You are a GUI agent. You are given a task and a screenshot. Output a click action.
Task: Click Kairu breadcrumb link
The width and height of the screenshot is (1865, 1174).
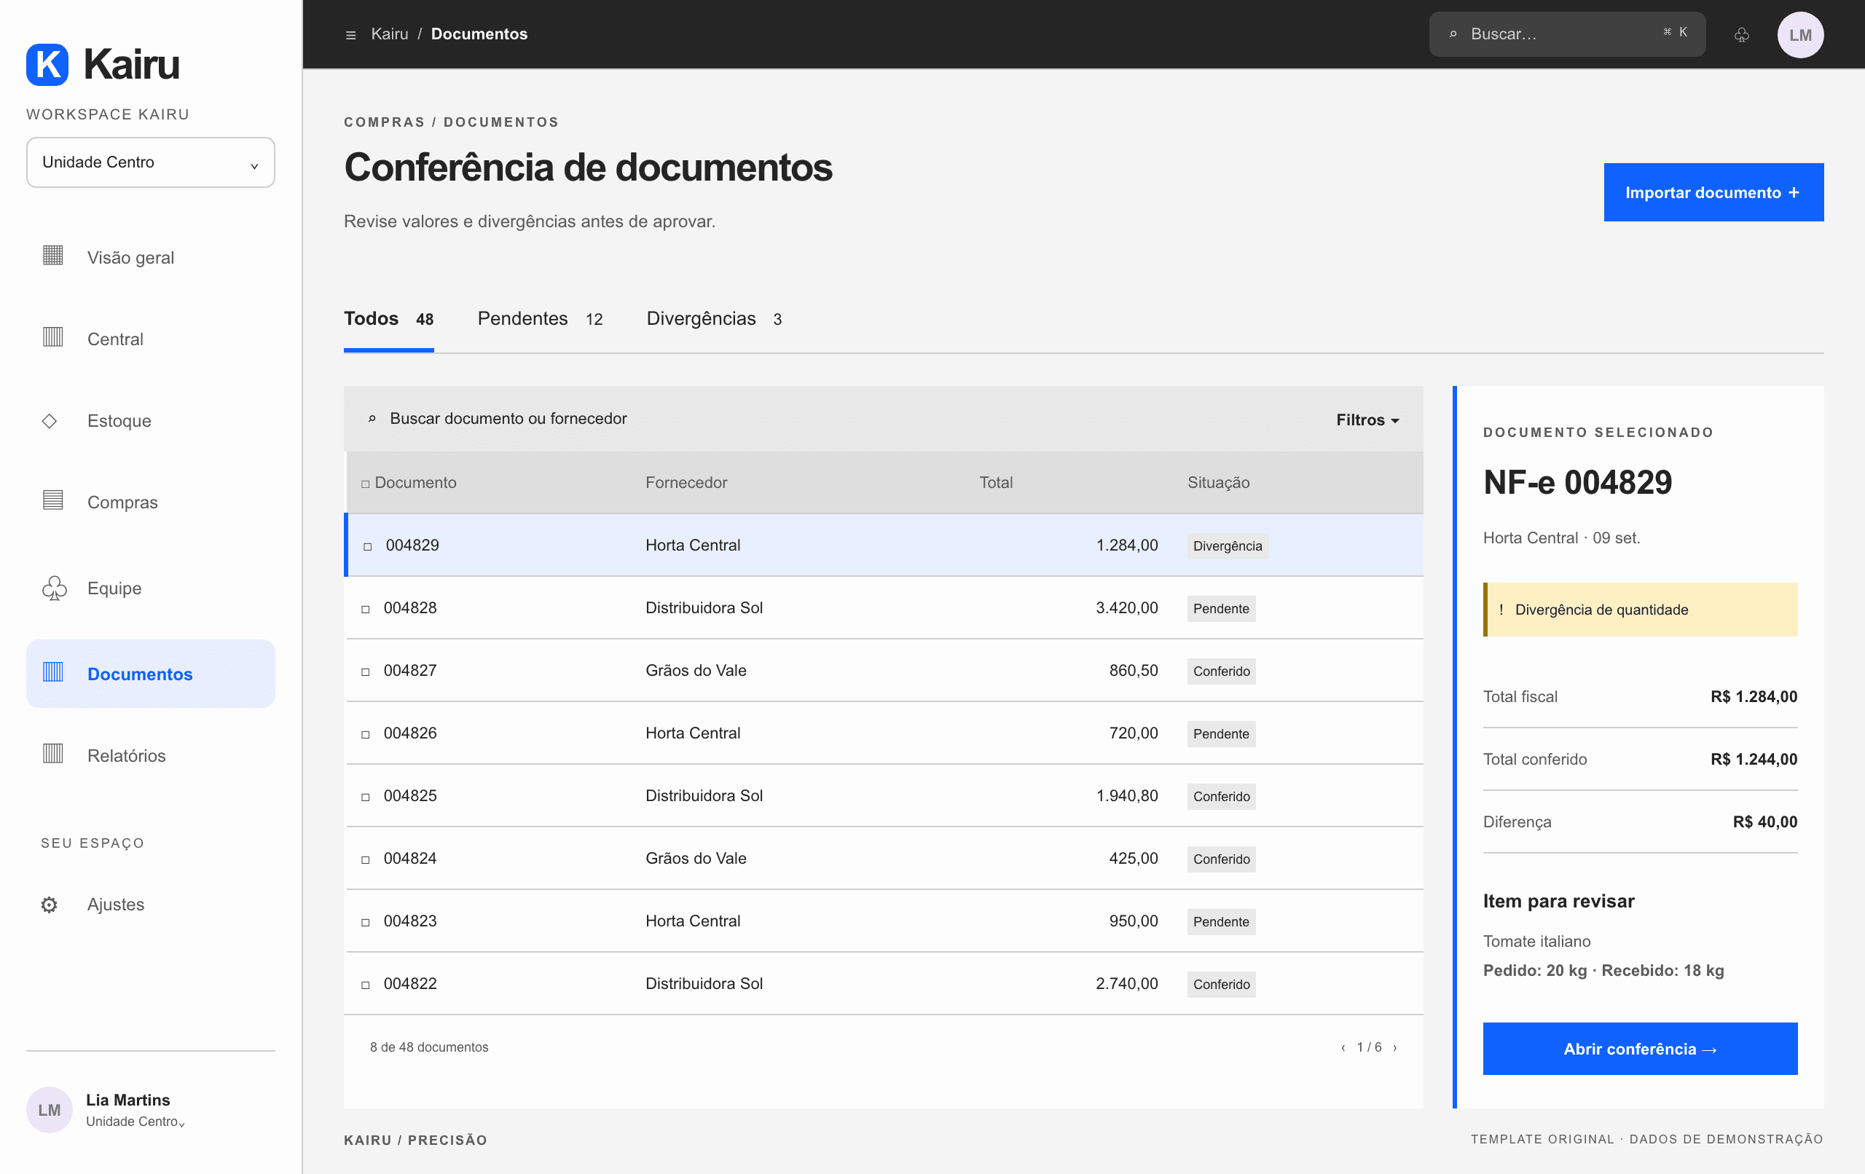[x=390, y=34]
